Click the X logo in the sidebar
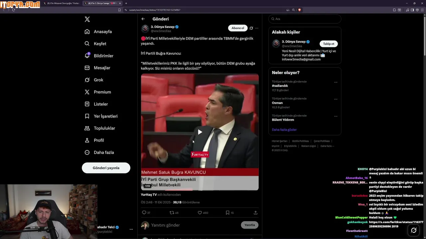The width and height of the screenshot is (426, 239). coord(87,19)
